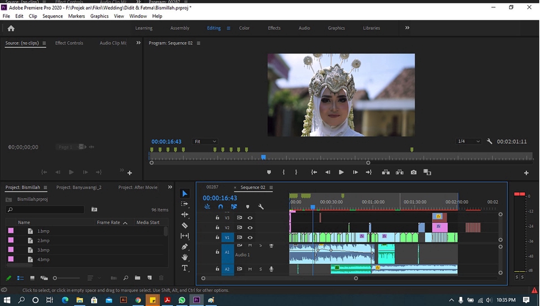Expand Project panel group overflow chevrons
This screenshot has width=540, height=306.
pyautogui.click(x=170, y=187)
